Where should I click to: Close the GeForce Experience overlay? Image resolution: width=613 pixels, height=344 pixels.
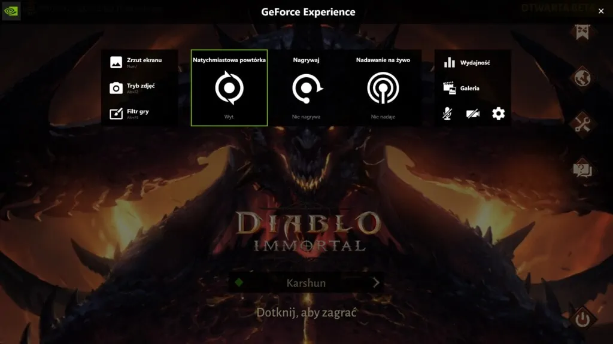click(x=601, y=11)
